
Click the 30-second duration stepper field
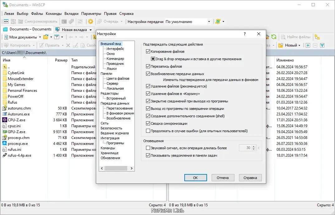246,148
